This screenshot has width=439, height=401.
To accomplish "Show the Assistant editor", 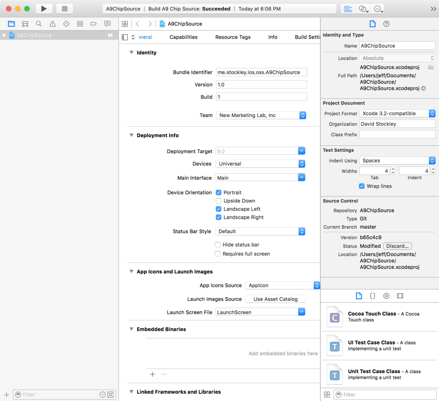I will point(363,9).
